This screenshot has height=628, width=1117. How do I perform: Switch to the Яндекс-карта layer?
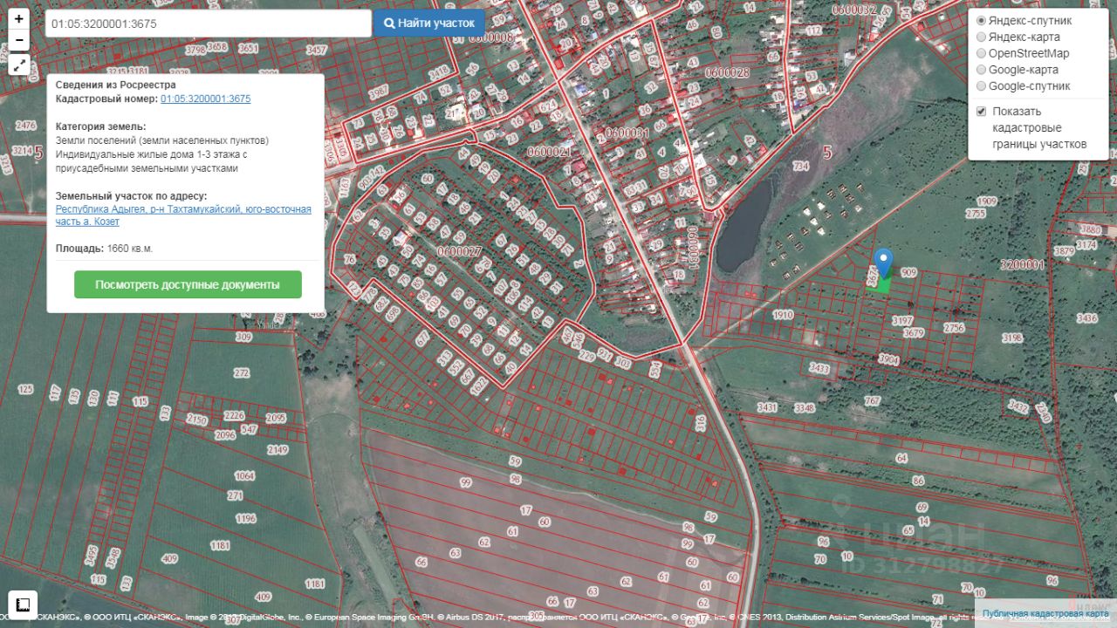click(x=982, y=37)
